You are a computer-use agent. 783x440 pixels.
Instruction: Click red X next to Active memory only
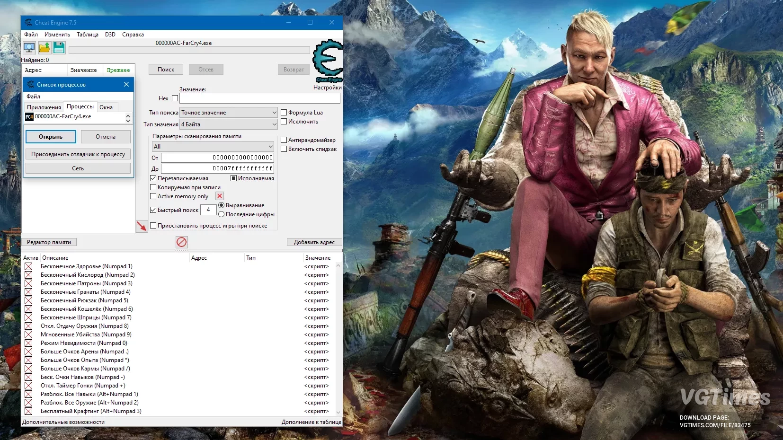coord(220,196)
